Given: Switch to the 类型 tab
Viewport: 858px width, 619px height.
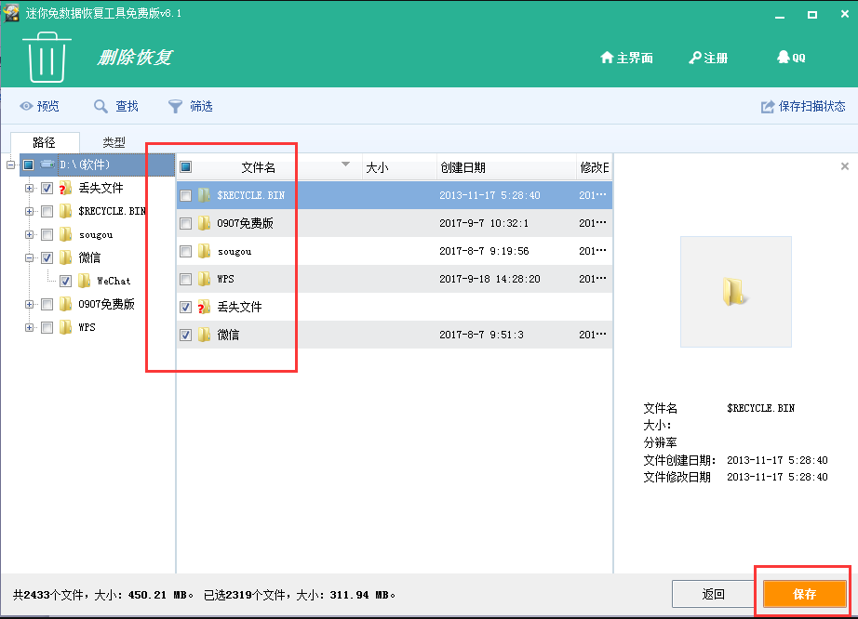Looking at the screenshot, I should [x=114, y=142].
